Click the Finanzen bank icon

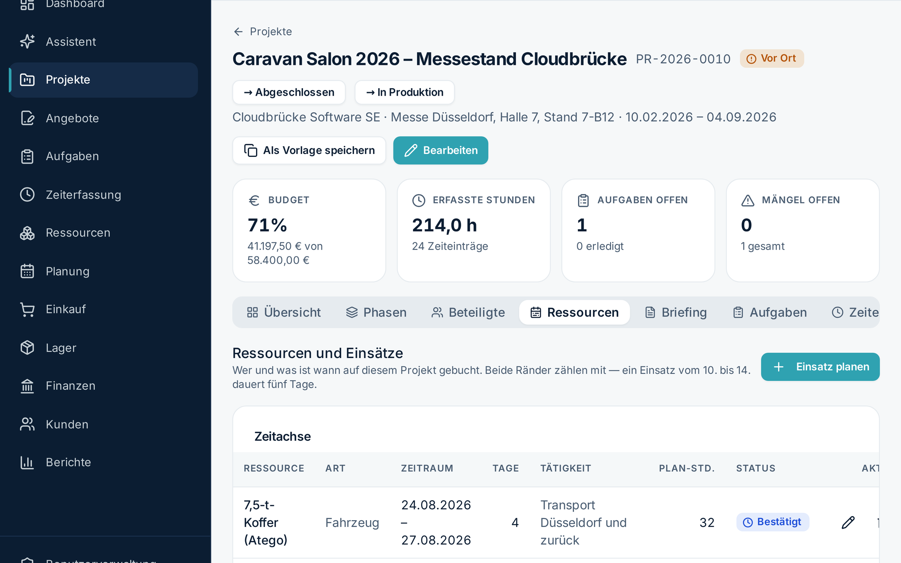[27, 386]
